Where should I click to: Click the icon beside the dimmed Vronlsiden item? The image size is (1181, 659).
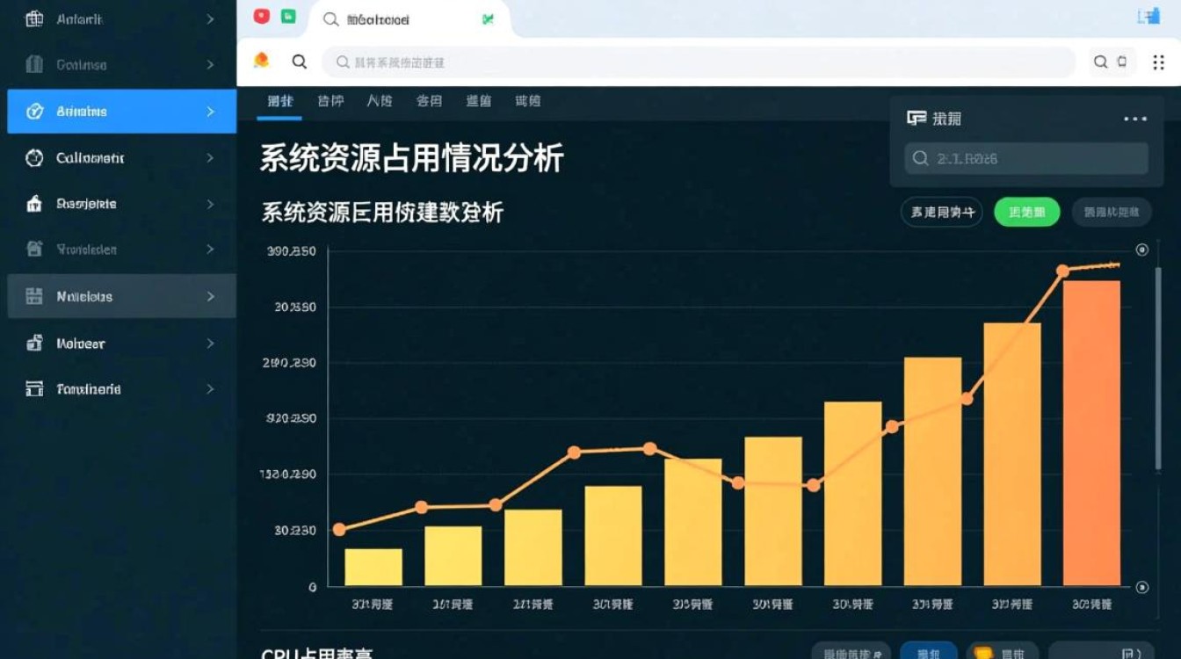[34, 249]
